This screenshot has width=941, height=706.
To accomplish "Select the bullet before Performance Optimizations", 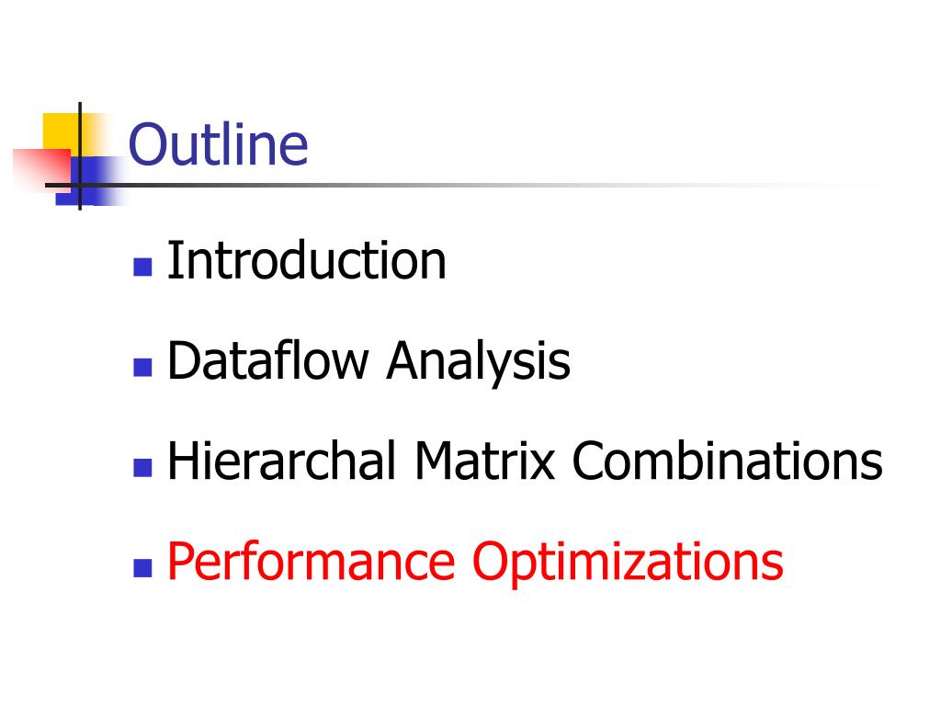I will (142, 568).
